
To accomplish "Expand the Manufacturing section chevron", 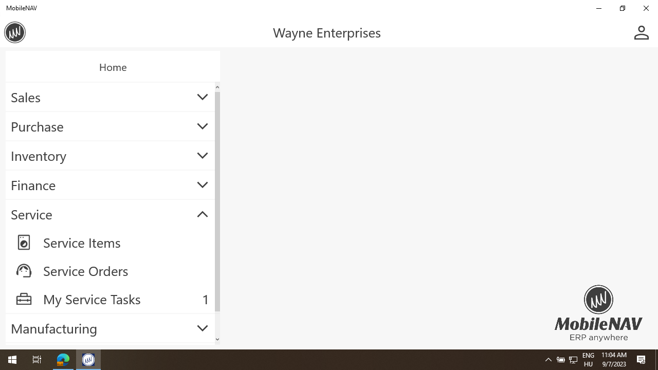I will [203, 328].
